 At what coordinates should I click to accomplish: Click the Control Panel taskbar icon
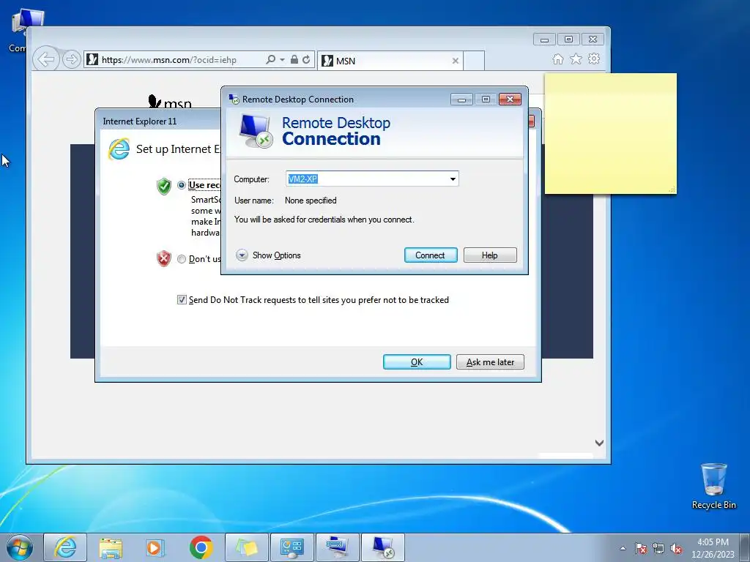pyautogui.click(x=292, y=547)
